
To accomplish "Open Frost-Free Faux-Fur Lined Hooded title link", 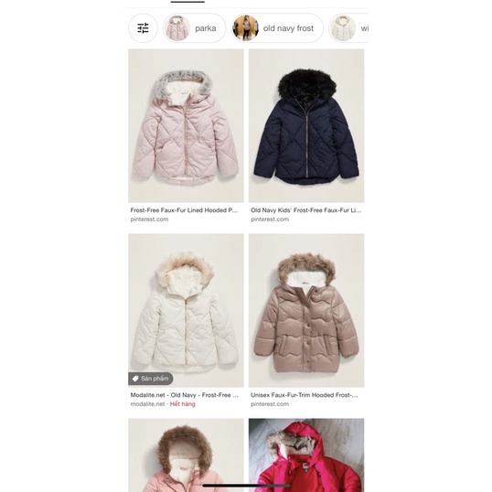I will [184, 210].
